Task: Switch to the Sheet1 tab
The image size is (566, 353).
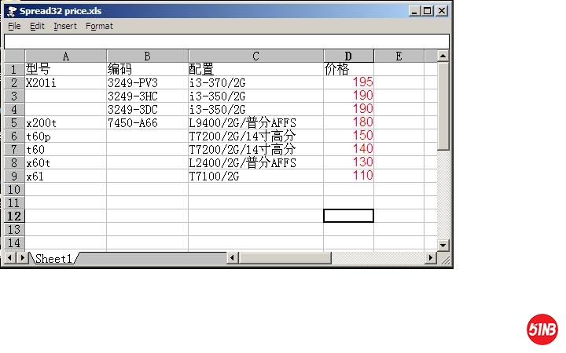Action: coord(53,258)
